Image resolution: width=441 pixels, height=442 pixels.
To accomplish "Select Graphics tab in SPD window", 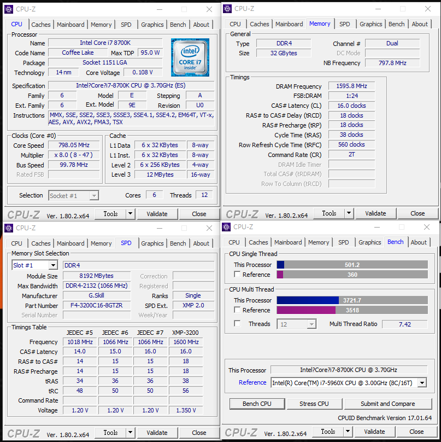I will click(x=152, y=243).
